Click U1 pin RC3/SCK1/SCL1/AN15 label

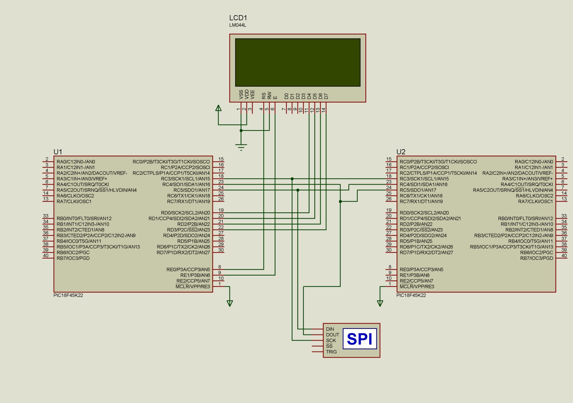tap(185, 179)
